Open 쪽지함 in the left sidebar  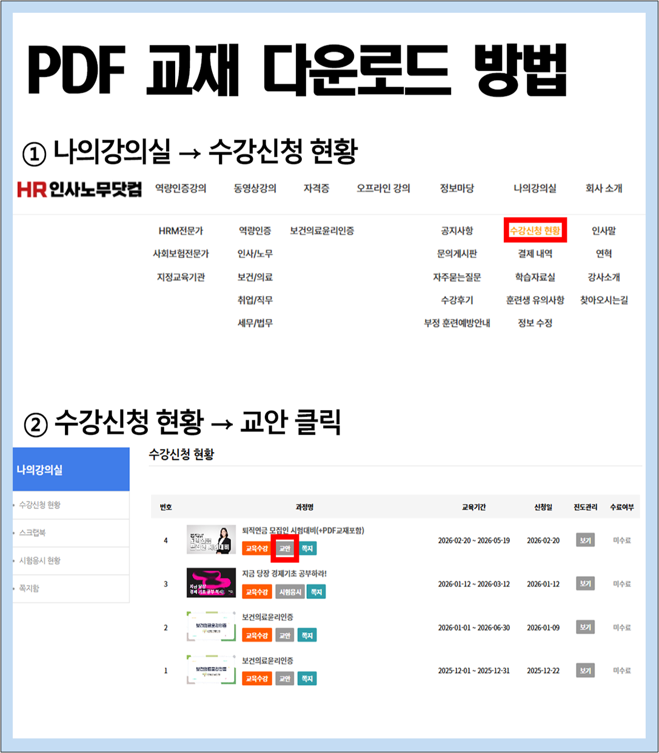(29, 589)
